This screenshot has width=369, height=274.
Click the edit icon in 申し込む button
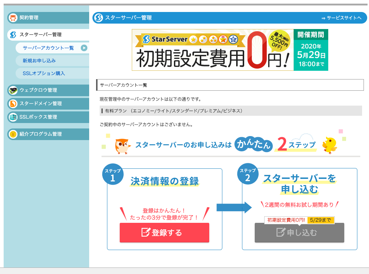coord(281,232)
